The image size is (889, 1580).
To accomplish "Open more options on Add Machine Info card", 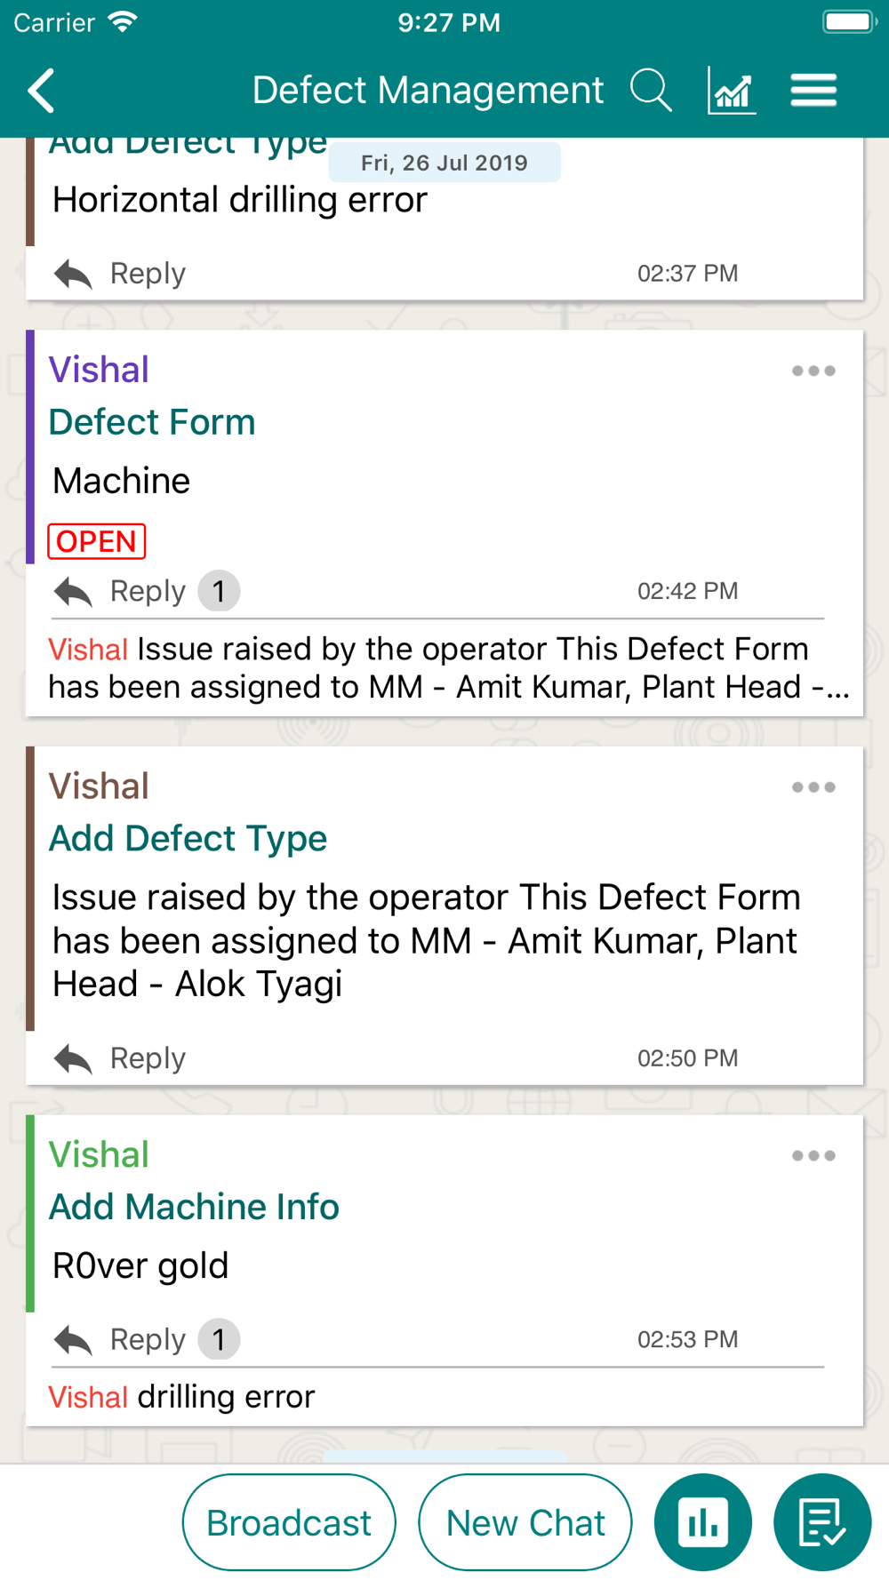I will pyautogui.click(x=813, y=1156).
